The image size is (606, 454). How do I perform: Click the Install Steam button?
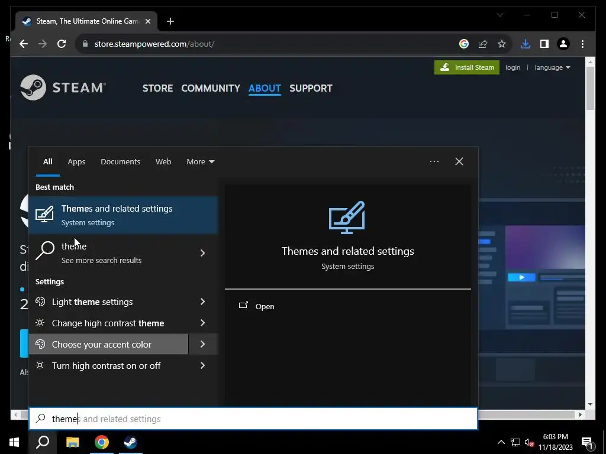click(467, 67)
